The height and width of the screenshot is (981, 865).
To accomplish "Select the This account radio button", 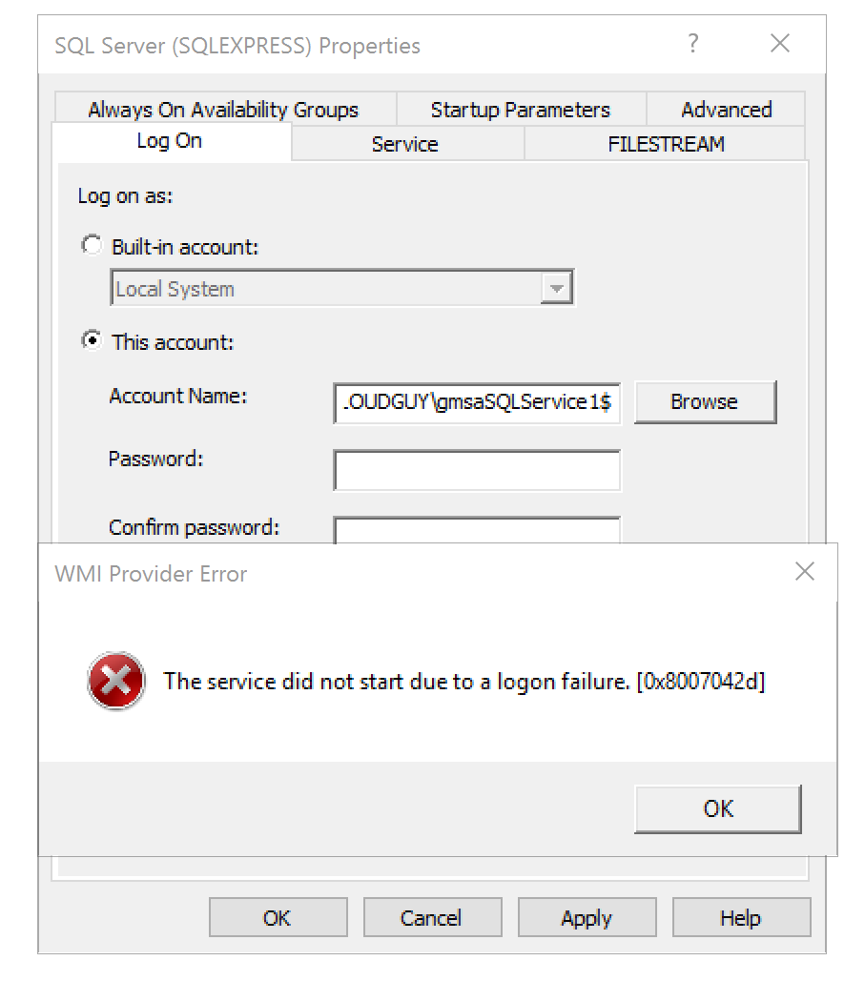I will (92, 340).
